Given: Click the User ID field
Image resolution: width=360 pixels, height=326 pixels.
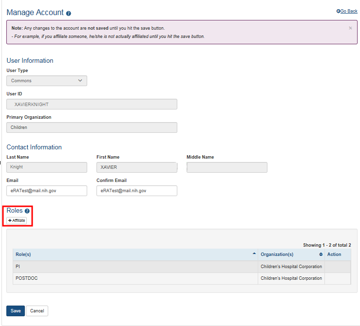Looking at the screenshot, I should pos(92,104).
